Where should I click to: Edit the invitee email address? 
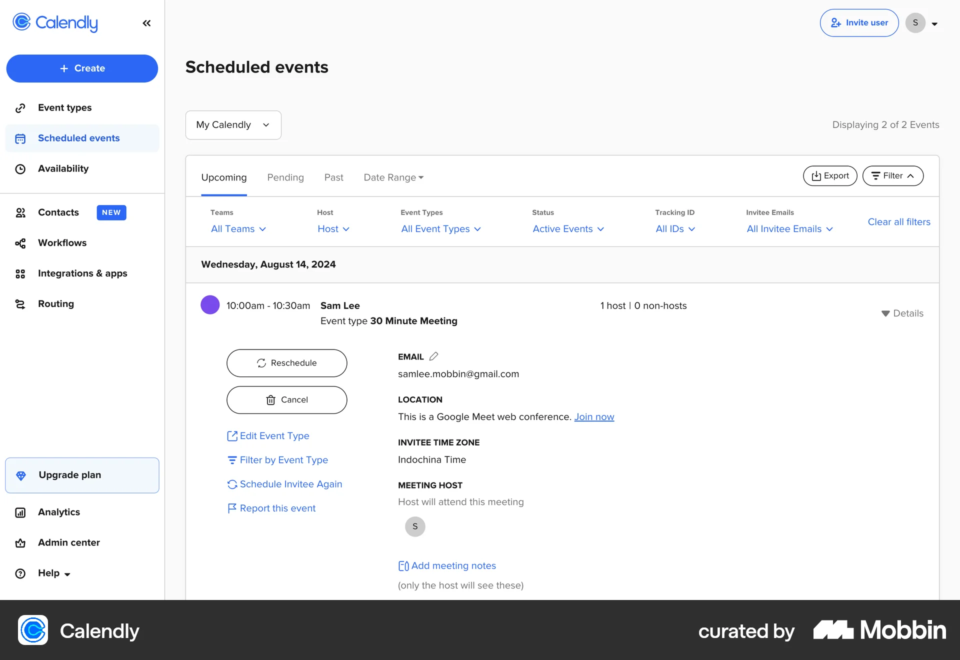pos(433,356)
